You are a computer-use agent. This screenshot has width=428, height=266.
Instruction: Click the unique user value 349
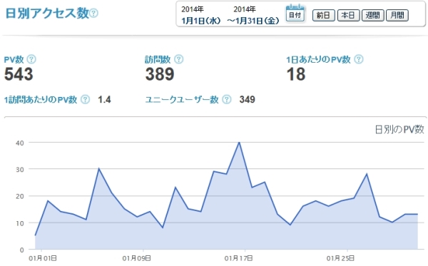pos(248,100)
